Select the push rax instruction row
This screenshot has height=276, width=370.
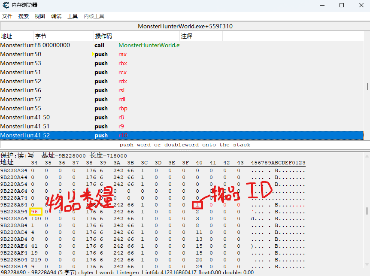(129, 54)
